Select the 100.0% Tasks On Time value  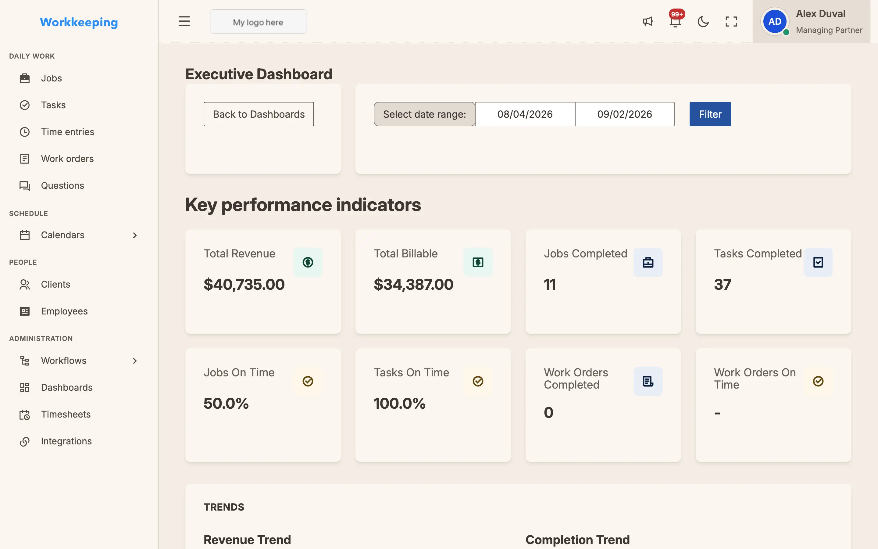point(399,404)
